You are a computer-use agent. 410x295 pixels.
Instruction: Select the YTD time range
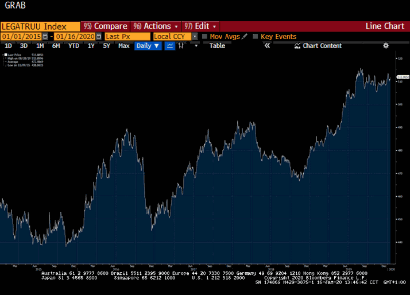pyautogui.click(x=74, y=46)
